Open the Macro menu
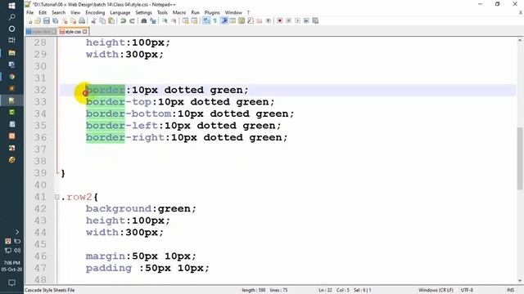524x294 pixels. [179, 13]
